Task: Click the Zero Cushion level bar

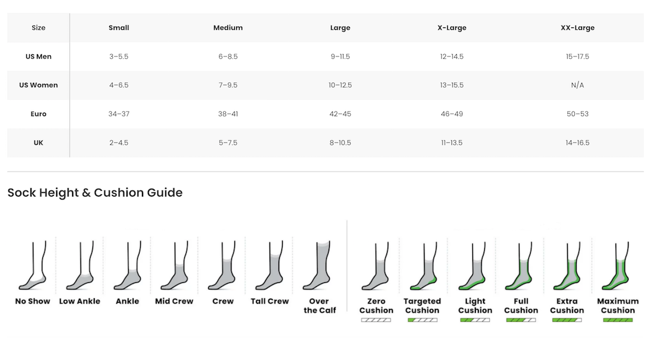Action: point(376,320)
